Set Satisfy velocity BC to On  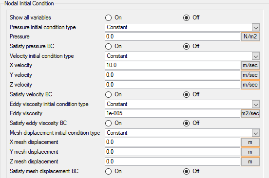click(x=108, y=94)
